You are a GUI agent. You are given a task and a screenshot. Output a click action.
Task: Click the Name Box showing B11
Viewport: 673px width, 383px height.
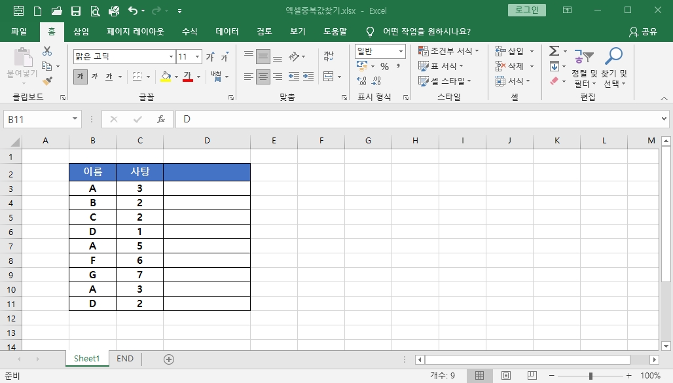click(36, 119)
